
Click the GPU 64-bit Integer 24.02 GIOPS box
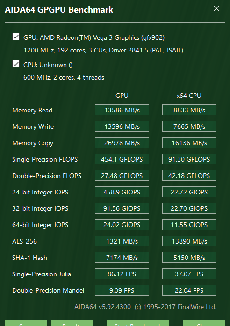tap(122, 225)
